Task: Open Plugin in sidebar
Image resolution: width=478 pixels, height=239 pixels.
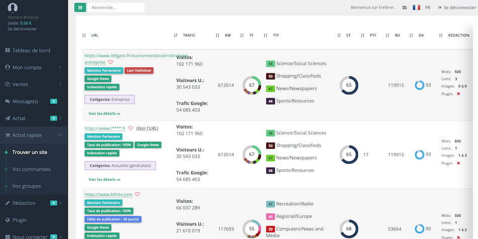Action: coord(34,220)
